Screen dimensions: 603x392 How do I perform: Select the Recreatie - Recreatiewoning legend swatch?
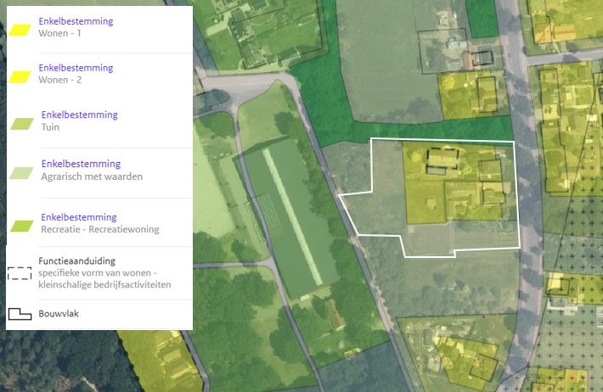[20, 226]
